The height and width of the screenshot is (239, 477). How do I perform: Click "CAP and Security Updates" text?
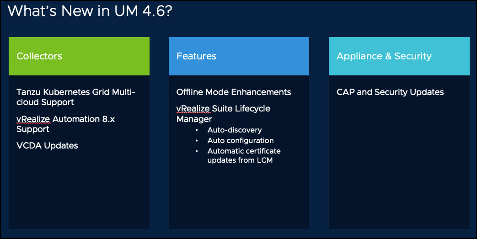point(390,92)
